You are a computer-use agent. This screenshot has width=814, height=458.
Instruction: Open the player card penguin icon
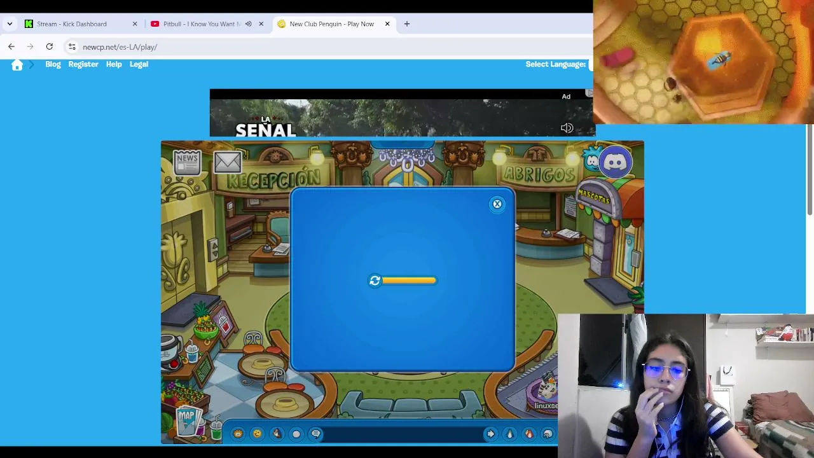pyautogui.click(x=509, y=434)
